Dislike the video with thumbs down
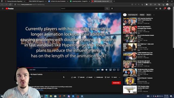The image size is (174, 98). point(81,77)
